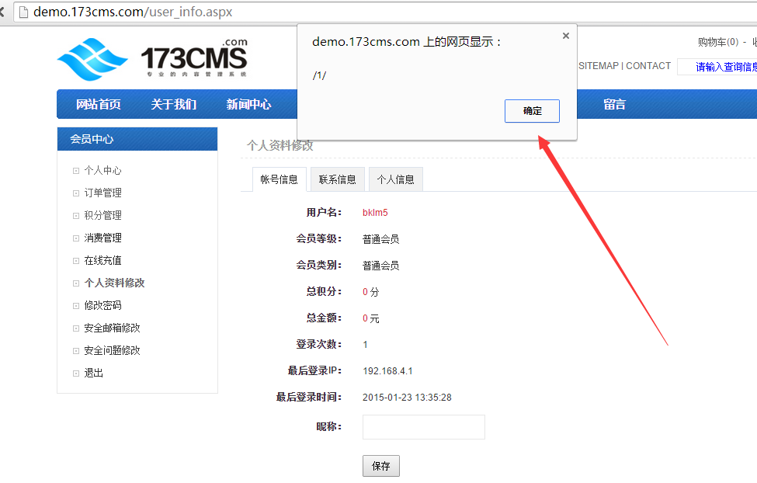The image size is (757, 483).
Task: Click the 请输入查询信息 search field
Action: 717,67
